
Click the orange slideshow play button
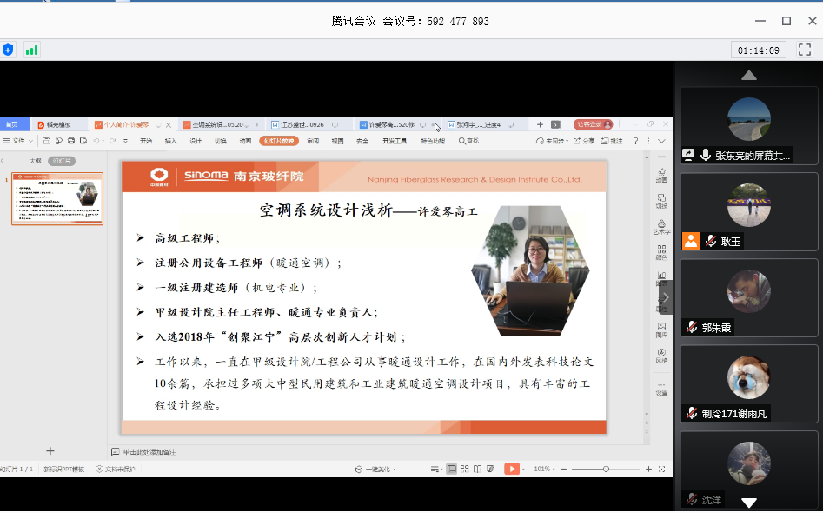[511, 469]
